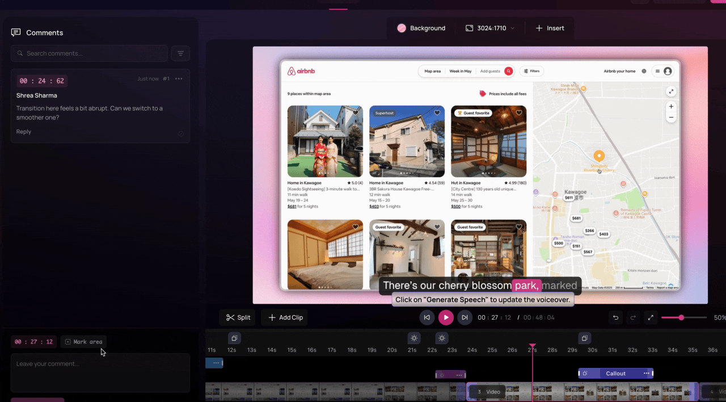Image resolution: width=726 pixels, height=402 pixels.
Task: Focus the Leave your comment text box
Action: [100, 372]
